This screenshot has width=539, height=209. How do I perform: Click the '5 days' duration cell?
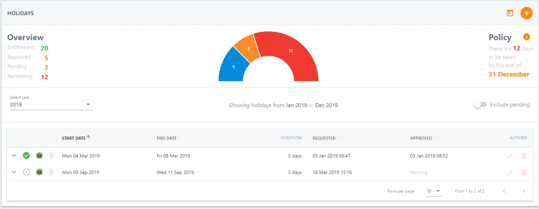click(295, 156)
